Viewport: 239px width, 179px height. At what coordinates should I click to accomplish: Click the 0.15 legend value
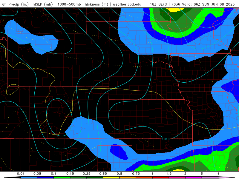(70, 174)
